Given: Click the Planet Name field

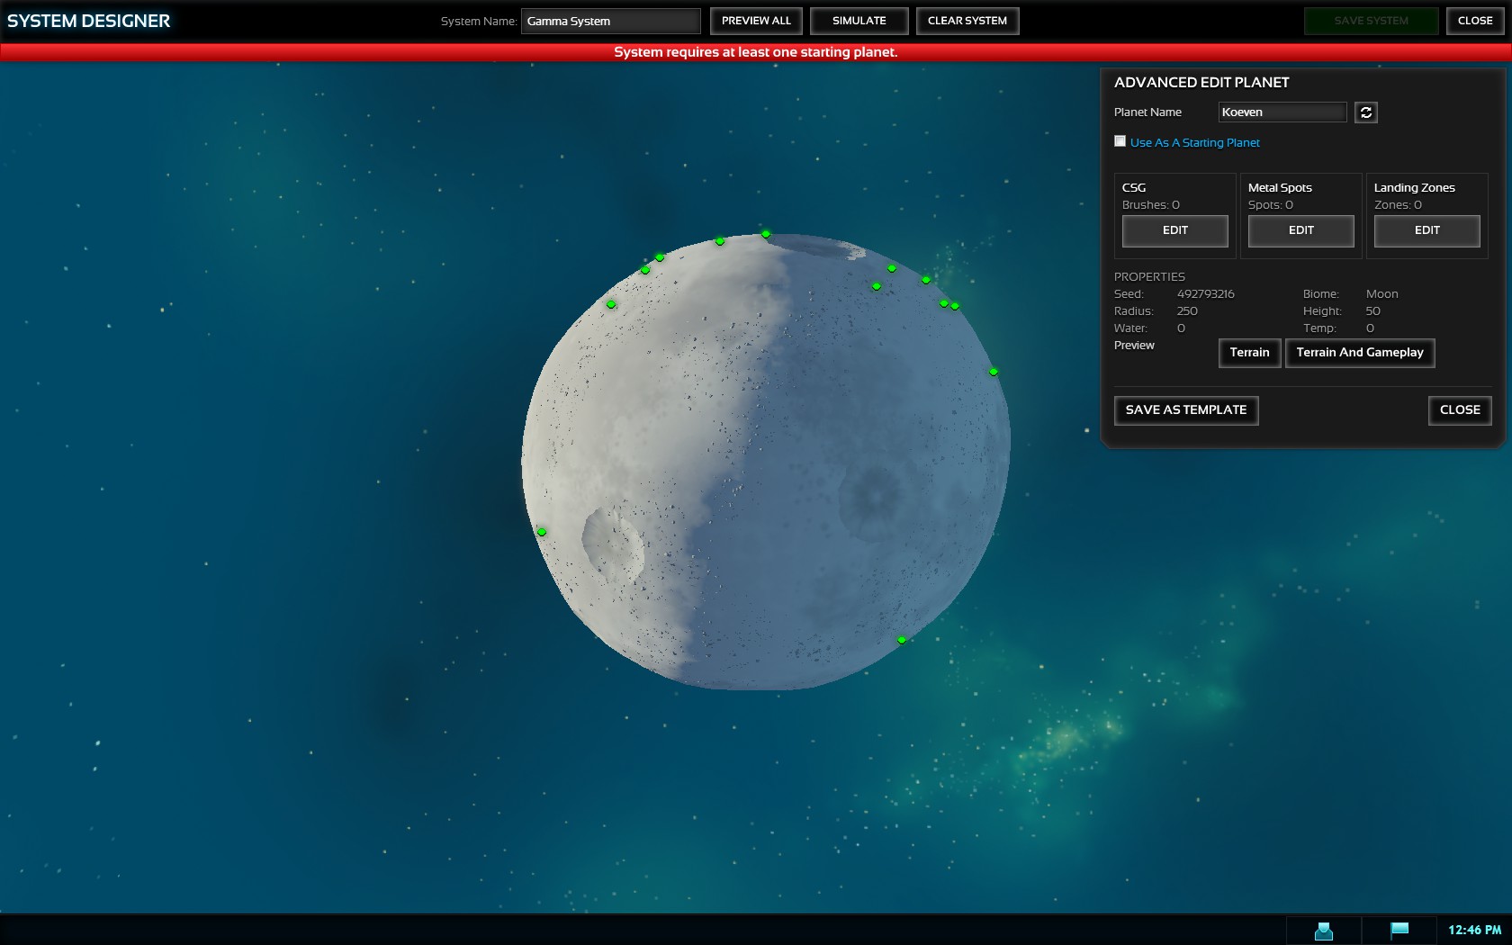Looking at the screenshot, I should tap(1282, 112).
